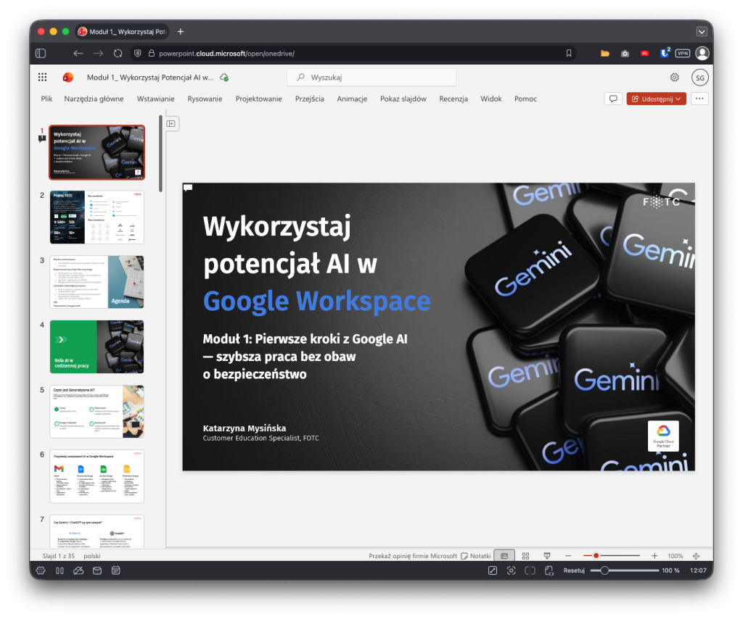Click the comment indicator under slide 1 number
The width and height of the screenshot is (743, 619).
(x=41, y=138)
